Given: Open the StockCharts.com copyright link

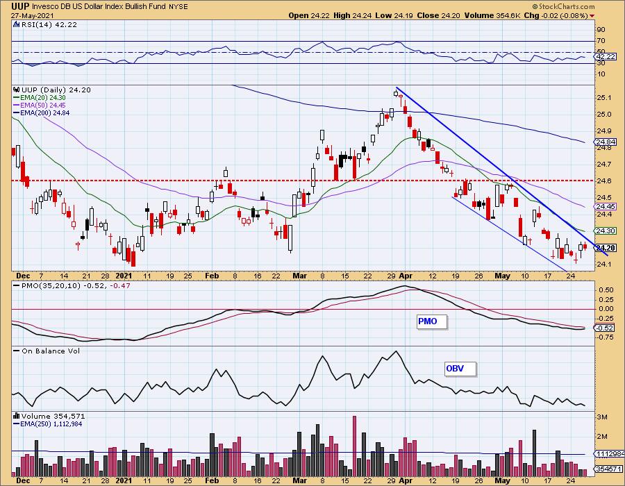Looking at the screenshot, I should pos(563,6).
